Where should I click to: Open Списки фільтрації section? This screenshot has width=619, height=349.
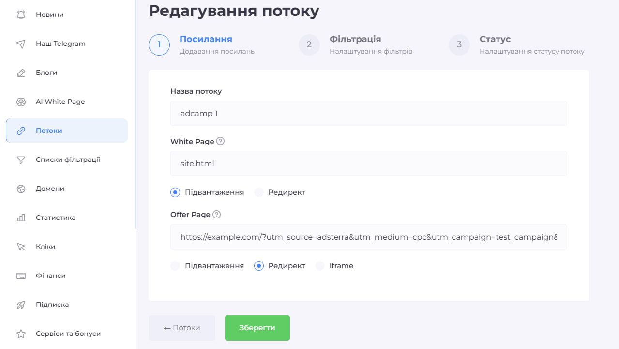tap(67, 160)
